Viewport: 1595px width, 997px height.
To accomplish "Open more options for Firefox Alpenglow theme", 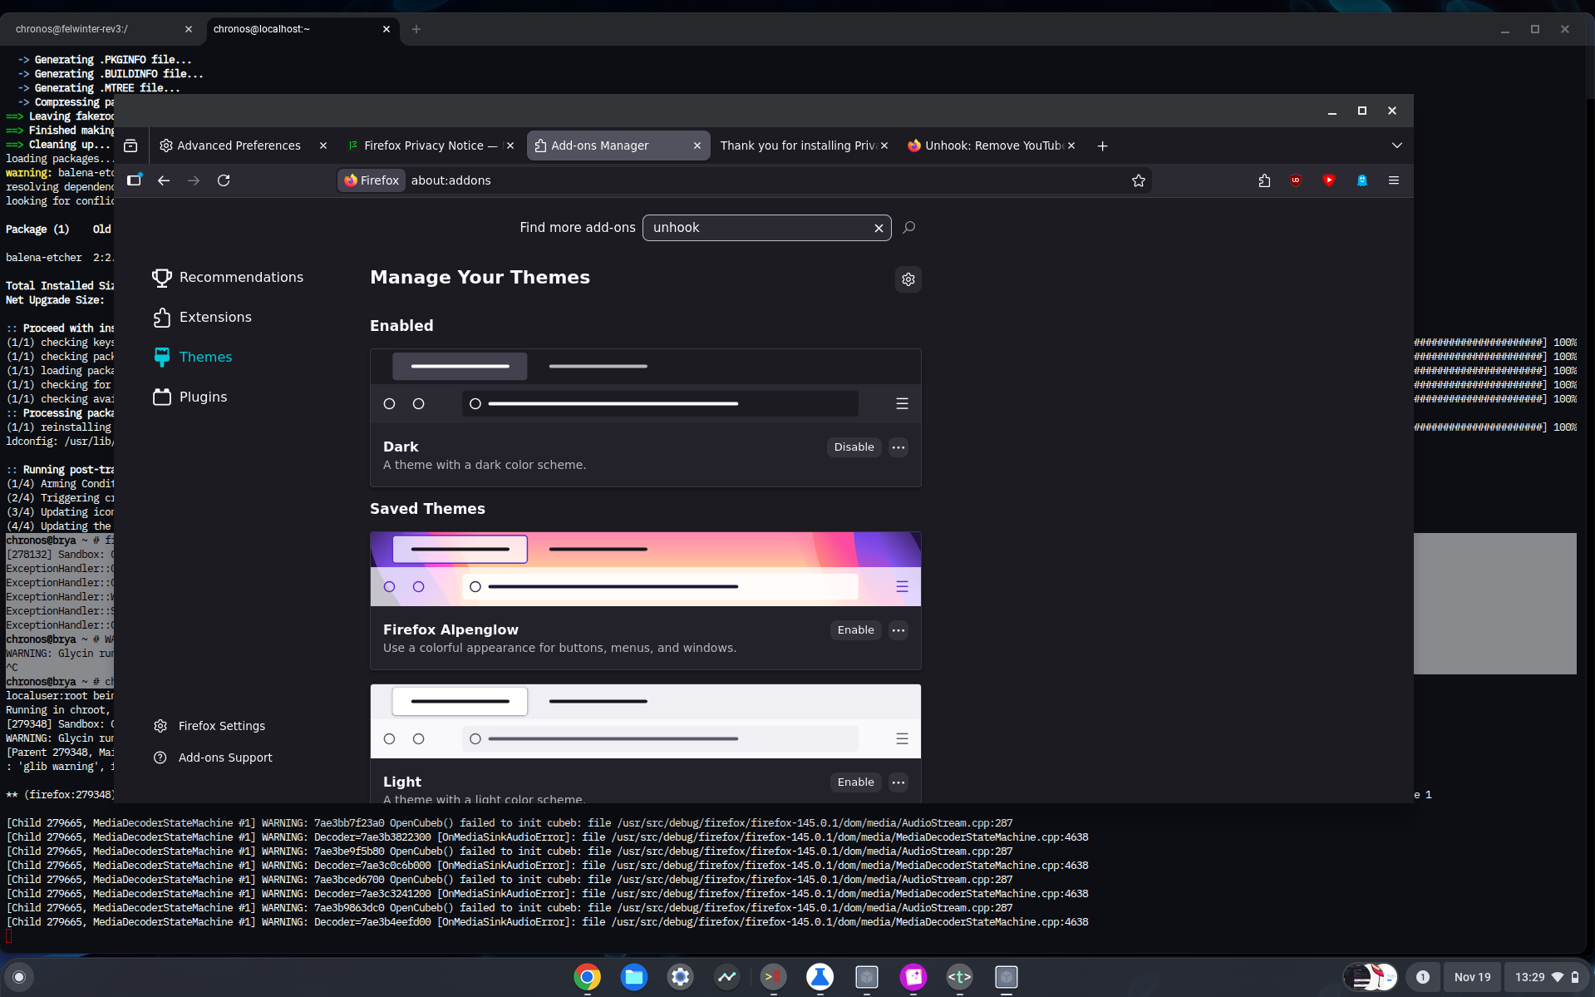I will tap(898, 630).
